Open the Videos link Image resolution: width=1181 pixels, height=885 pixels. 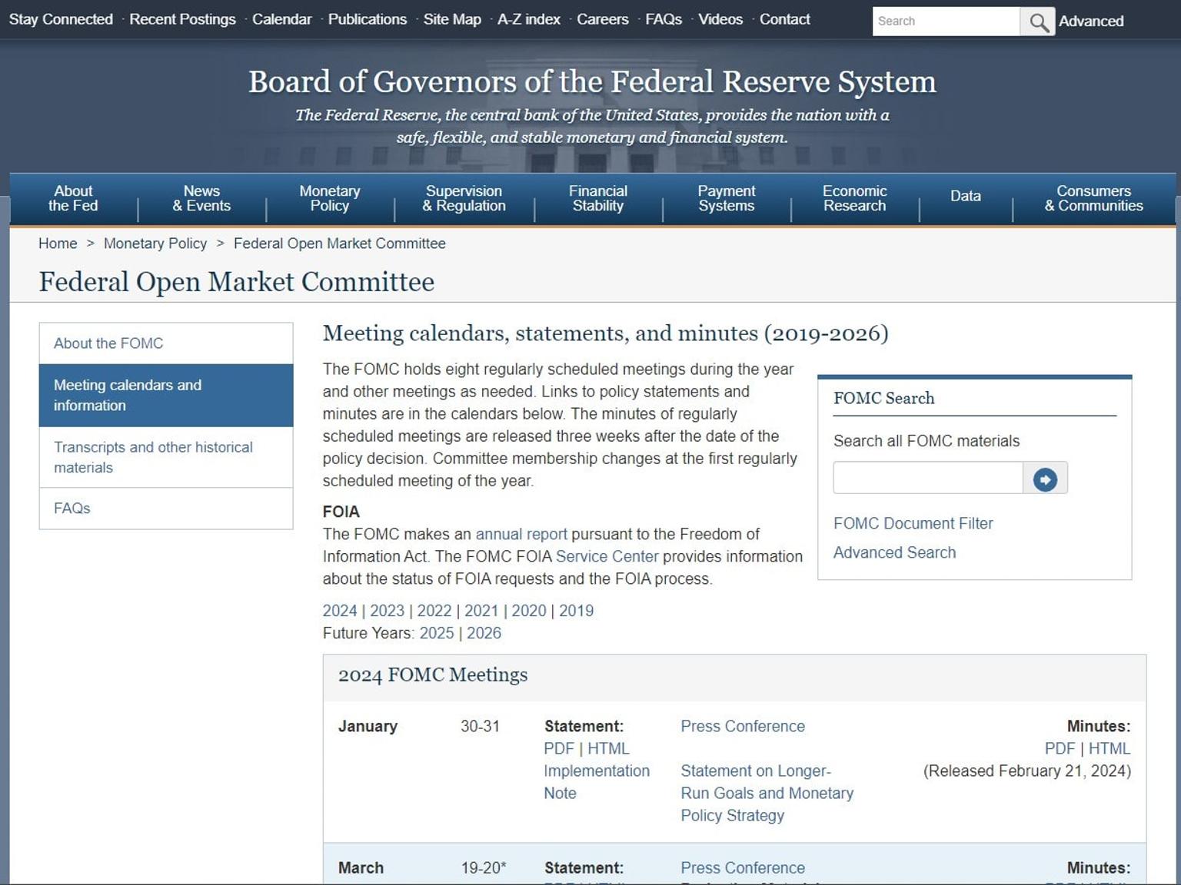(x=720, y=19)
